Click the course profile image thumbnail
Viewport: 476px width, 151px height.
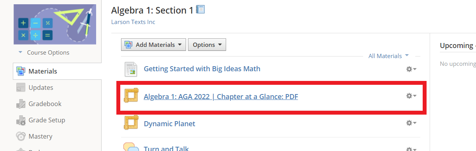(55, 24)
